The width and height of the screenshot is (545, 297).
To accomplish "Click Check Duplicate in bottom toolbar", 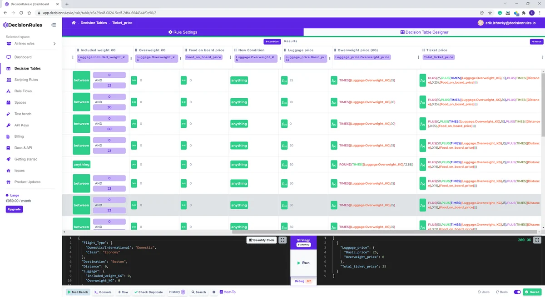I will pyautogui.click(x=149, y=292).
